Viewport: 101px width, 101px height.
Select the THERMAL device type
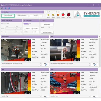(x=36, y=16)
